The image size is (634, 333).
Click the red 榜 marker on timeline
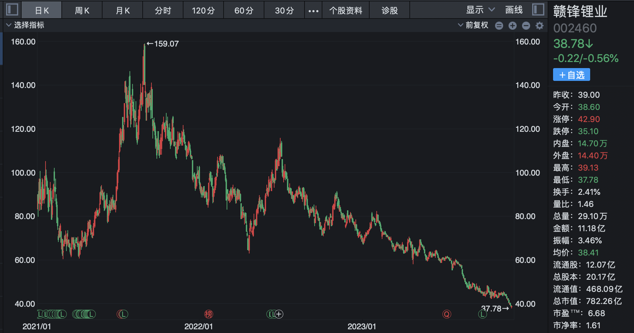[209, 314]
